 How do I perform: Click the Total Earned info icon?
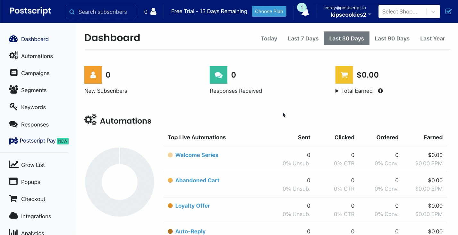pos(380,91)
